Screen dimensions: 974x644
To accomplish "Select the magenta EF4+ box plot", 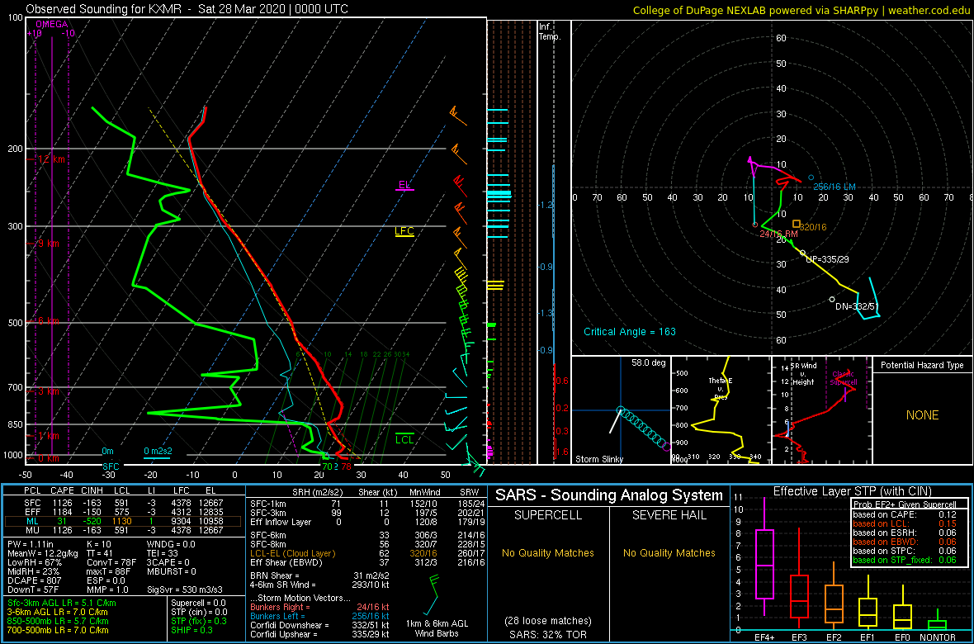I will [x=763, y=557].
